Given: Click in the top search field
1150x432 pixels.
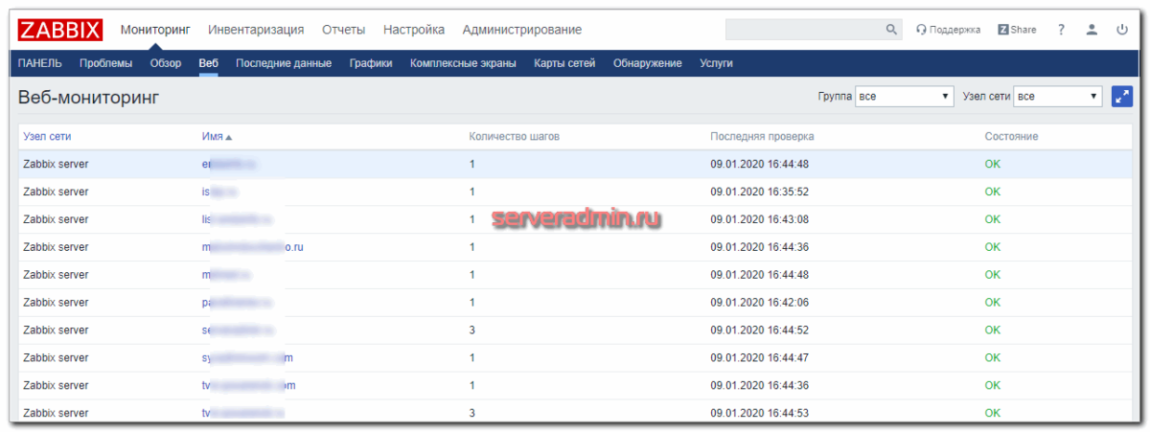Looking at the screenshot, I should click(803, 30).
